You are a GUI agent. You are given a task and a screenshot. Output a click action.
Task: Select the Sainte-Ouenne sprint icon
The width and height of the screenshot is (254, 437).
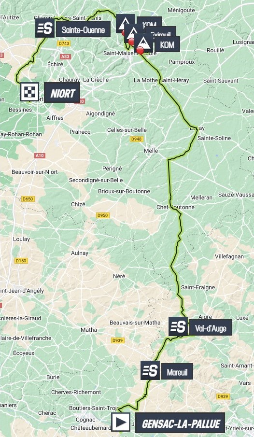coord(45,28)
